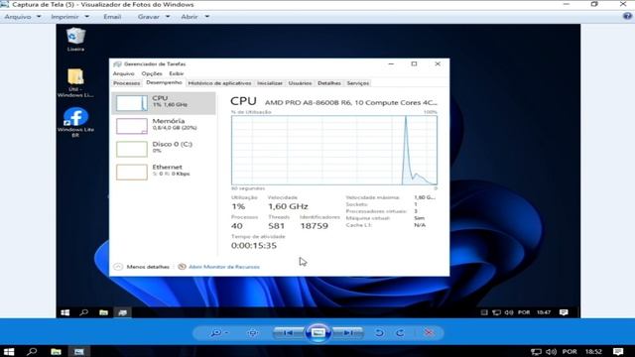Open the action center notifications icon
Image resolution: width=635 pixels, height=357 pixels.
click(618, 352)
